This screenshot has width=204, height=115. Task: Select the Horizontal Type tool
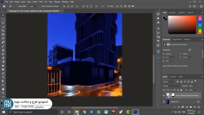(x=3, y=77)
